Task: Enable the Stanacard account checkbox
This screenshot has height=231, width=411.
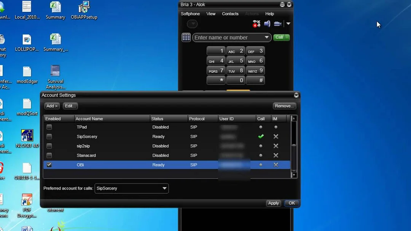Action: tap(49, 155)
